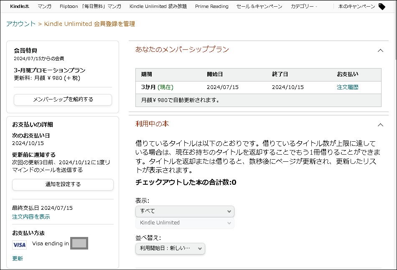Click the お支払い方法 heading

[28, 233]
